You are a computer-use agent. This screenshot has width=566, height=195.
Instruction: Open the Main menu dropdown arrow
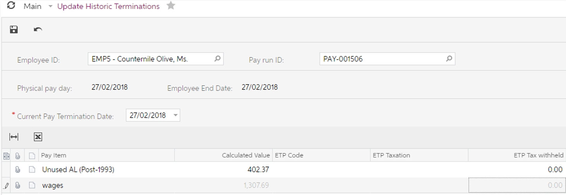point(50,7)
